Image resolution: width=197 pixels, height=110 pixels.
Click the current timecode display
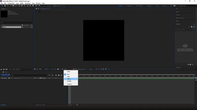(6, 75)
